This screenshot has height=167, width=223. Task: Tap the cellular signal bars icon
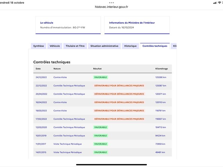click(x=215, y=3)
